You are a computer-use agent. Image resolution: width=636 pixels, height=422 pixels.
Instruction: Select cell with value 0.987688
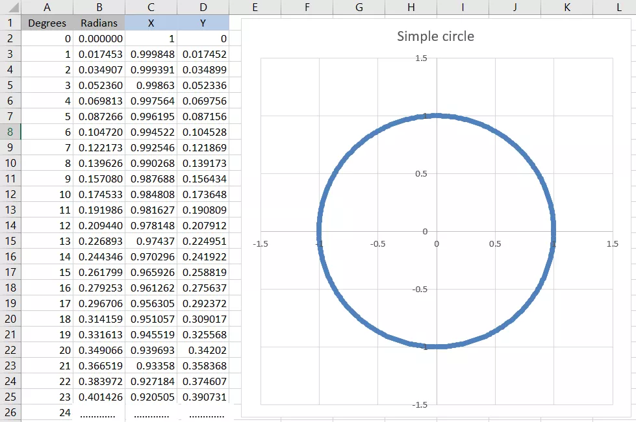(151, 179)
